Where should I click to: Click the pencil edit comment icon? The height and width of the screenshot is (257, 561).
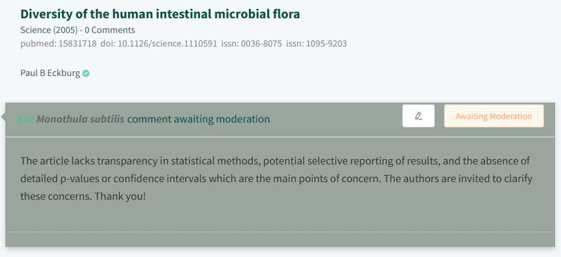pos(418,116)
